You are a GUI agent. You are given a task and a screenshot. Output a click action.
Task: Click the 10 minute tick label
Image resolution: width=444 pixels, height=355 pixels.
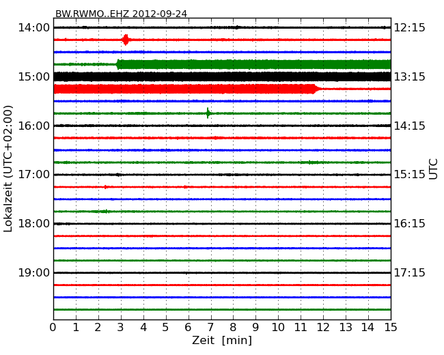278,328
